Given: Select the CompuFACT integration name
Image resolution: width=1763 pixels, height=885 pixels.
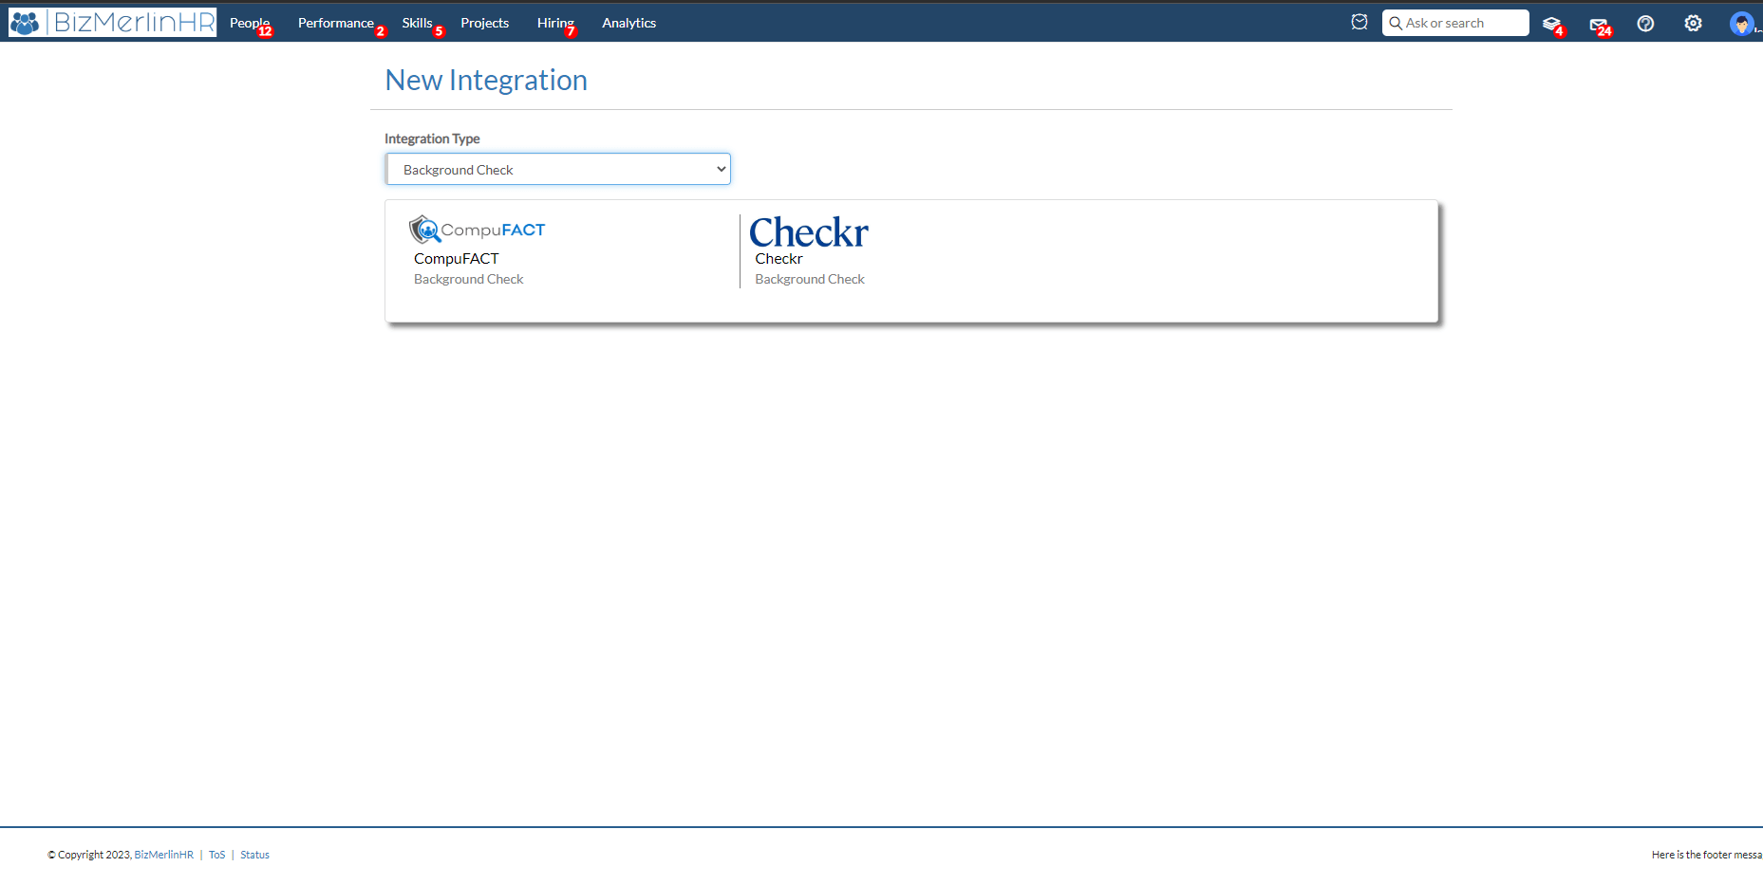Looking at the screenshot, I should (456, 258).
